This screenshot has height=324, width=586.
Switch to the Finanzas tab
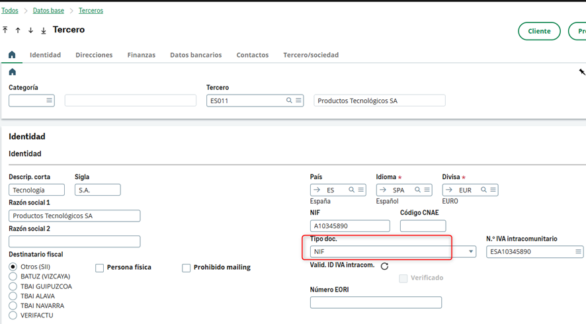pos(142,55)
